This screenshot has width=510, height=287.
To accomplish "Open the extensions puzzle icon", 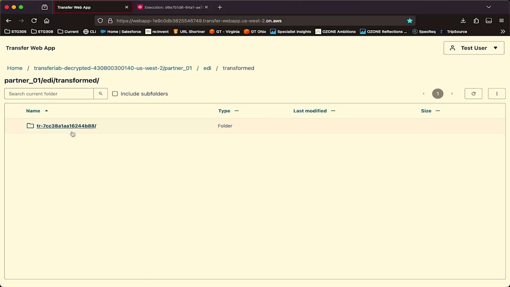I will coord(476,20).
